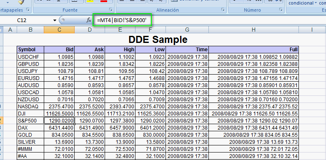Image resolution: width=326 pixels, height=160 pixels.
Task: Select the #MMM symbol cell
Action: coord(30,149)
